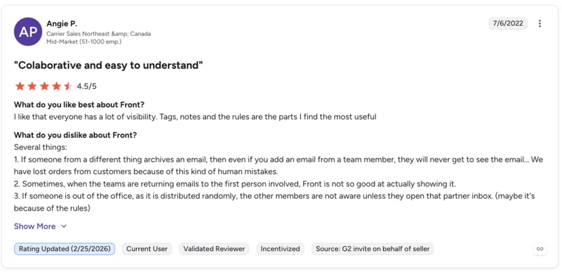Open the three-dot review options menu

540,24
